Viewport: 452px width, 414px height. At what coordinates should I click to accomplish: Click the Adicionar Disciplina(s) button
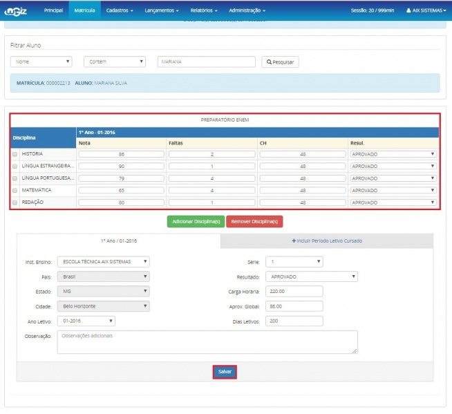(x=196, y=221)
